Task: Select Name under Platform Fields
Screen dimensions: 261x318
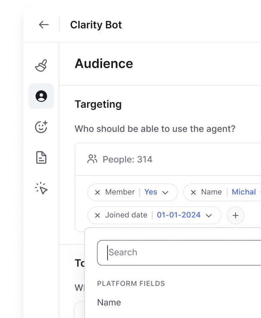Action: point(109,303)
